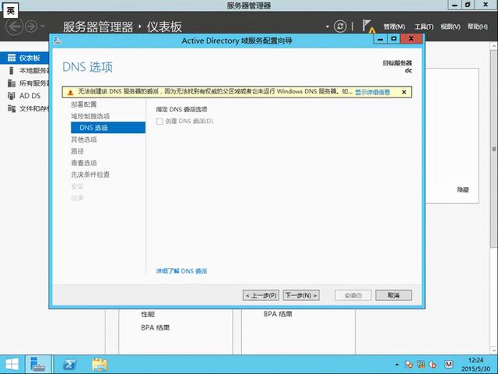Click the back navigation arrow in Server Manager
This screenshot has width=498, height=374.
(14, 26)
